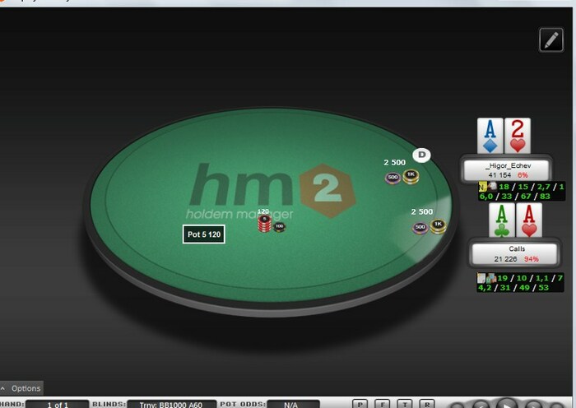Click the Hand counter field '1 of 1'
Image resolution: width=576 pixels, height=408 pixels.
point(58,405)
